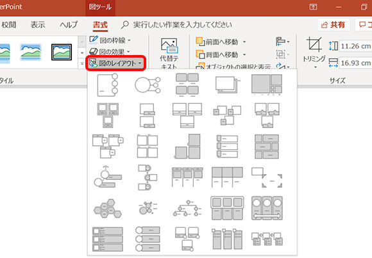Click the 背面へ移動 button

click(217, 54)
